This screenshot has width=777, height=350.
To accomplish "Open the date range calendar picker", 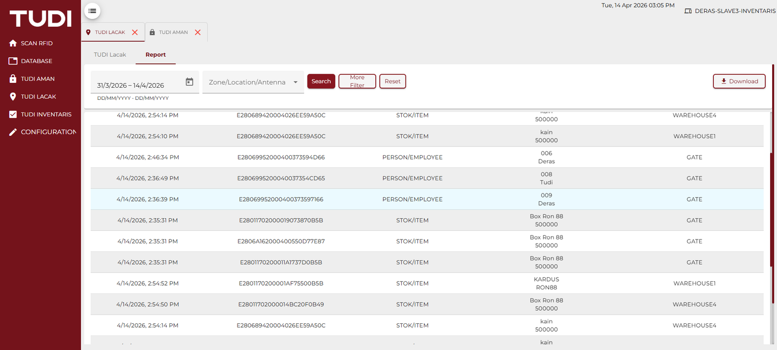I will point(189,82).
